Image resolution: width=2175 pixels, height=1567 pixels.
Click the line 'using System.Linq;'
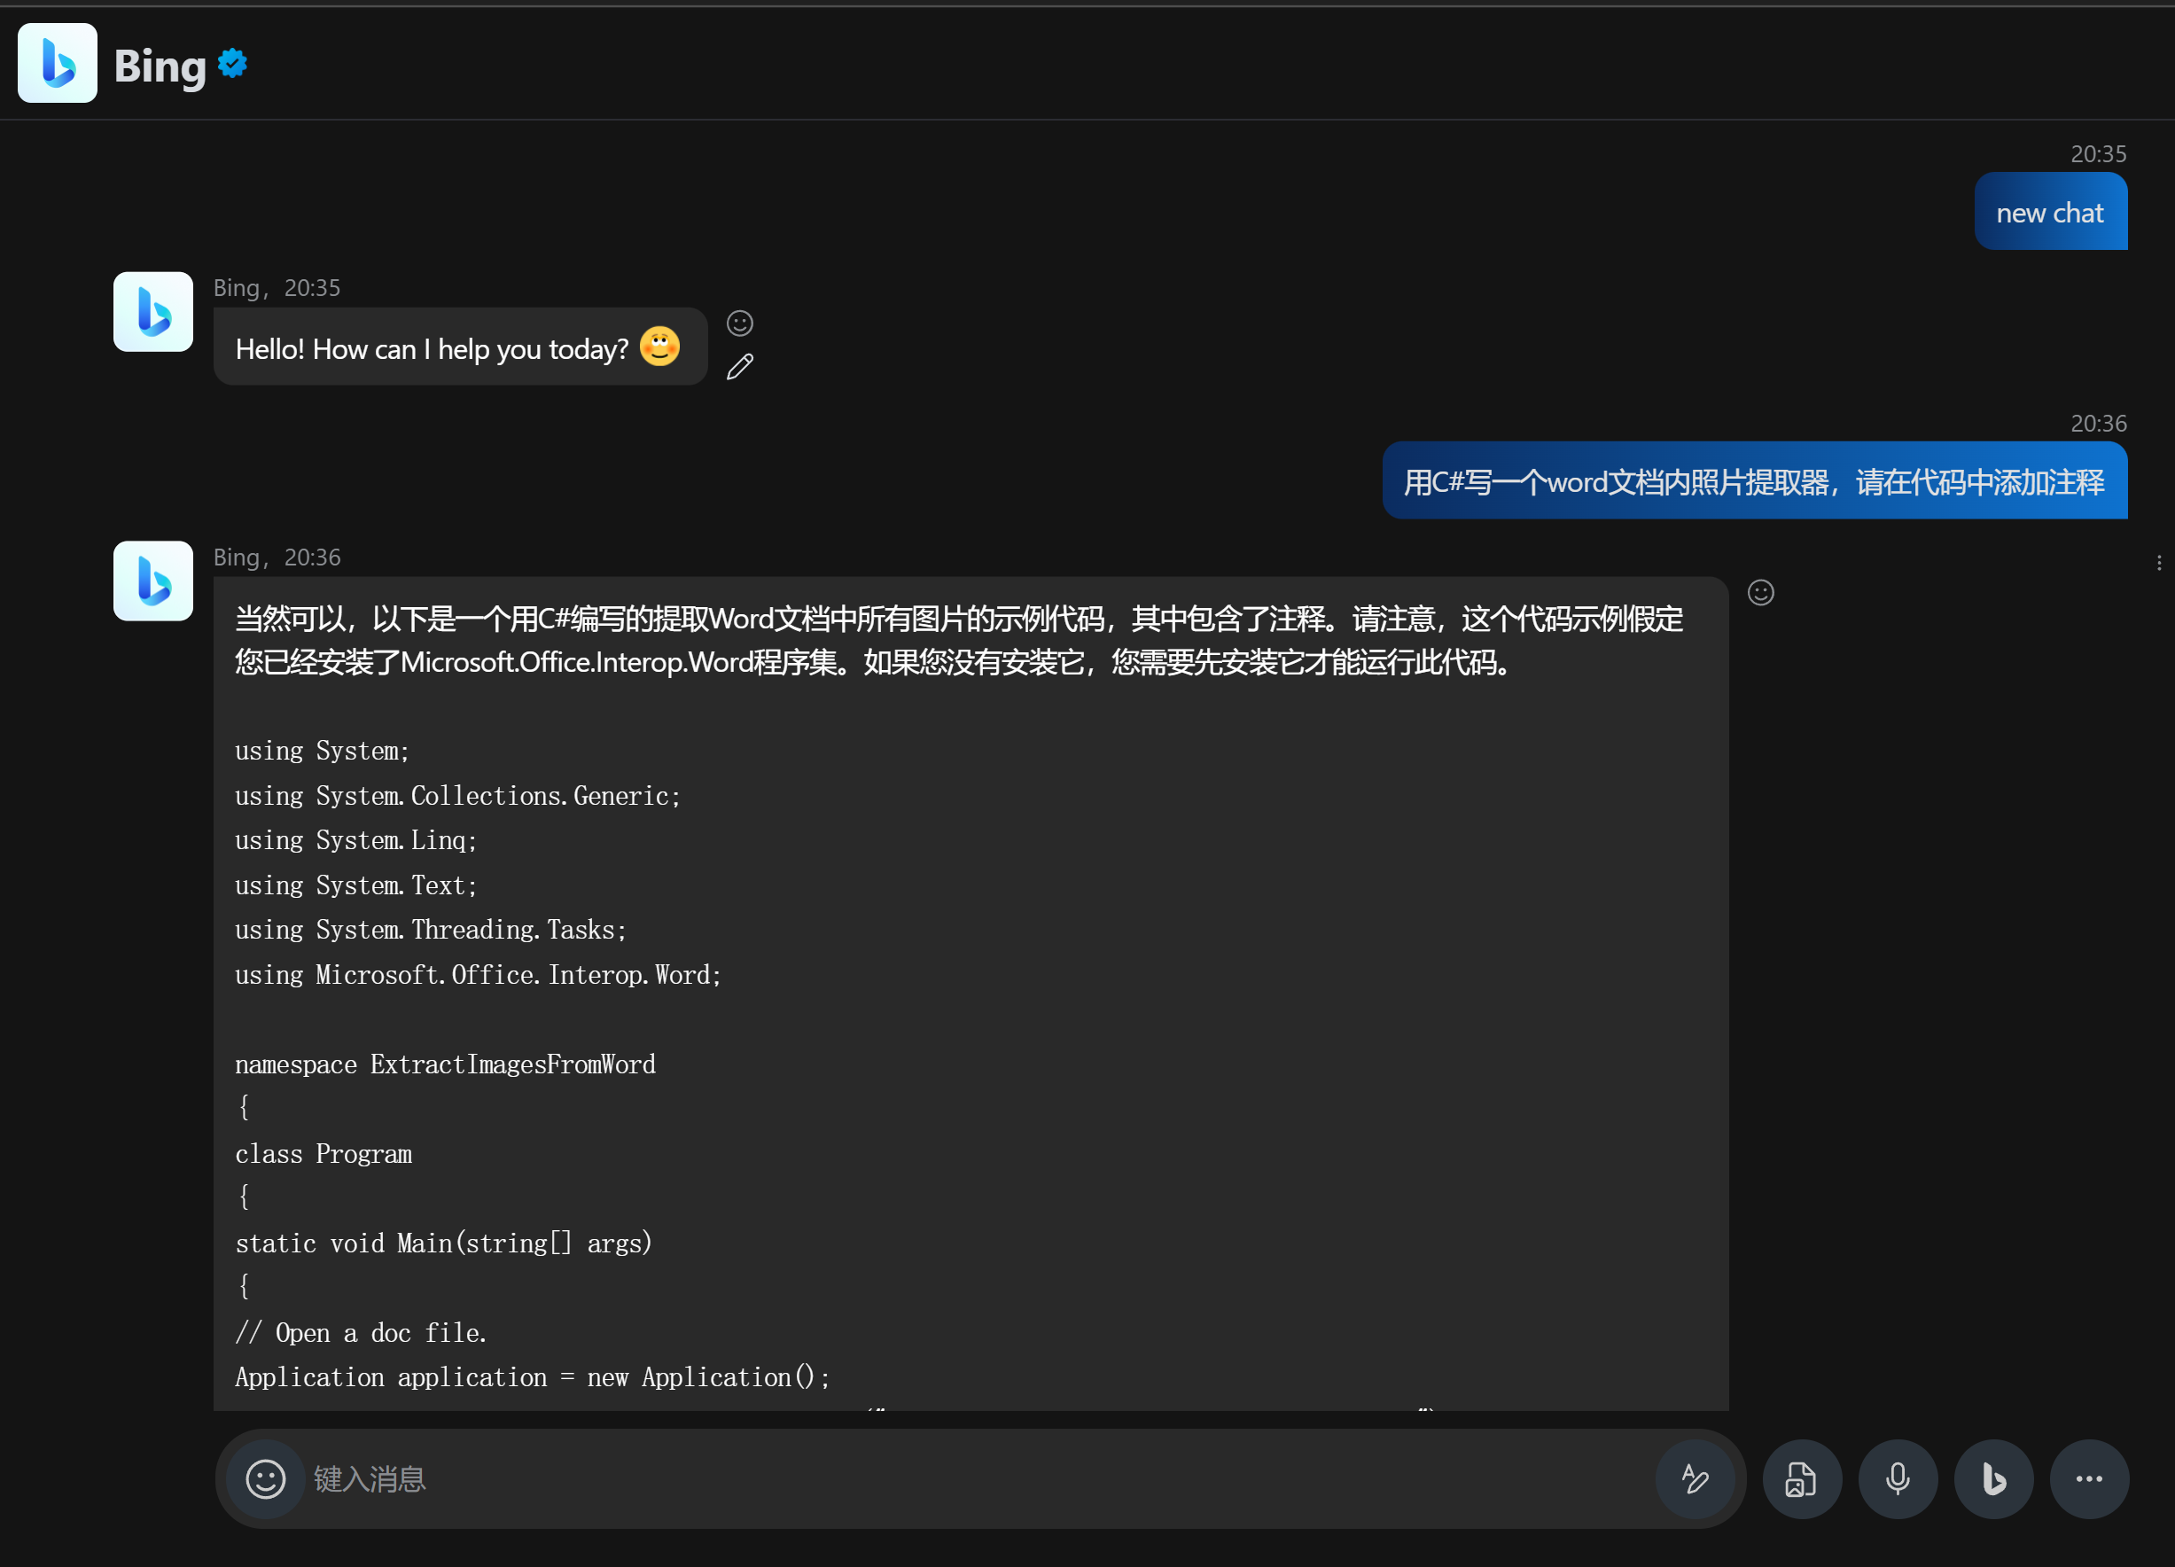[357, 840]
